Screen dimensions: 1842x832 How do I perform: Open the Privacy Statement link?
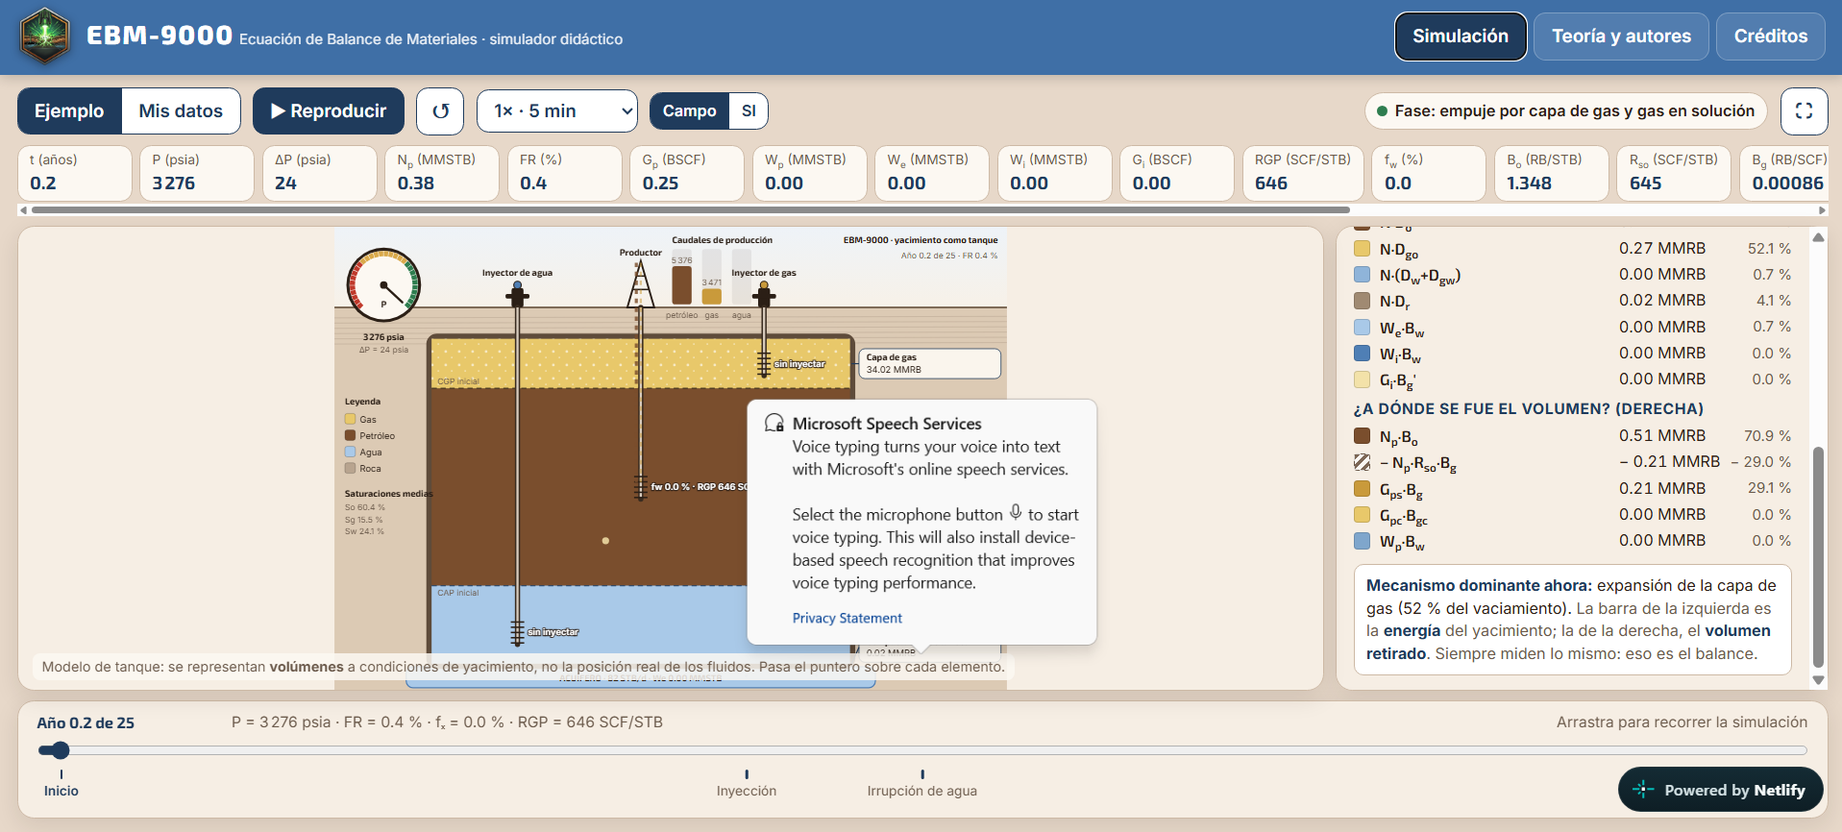click(847, 618)
